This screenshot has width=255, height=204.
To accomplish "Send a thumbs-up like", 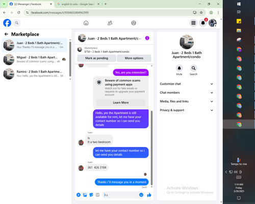I will (x=149, y=195).
